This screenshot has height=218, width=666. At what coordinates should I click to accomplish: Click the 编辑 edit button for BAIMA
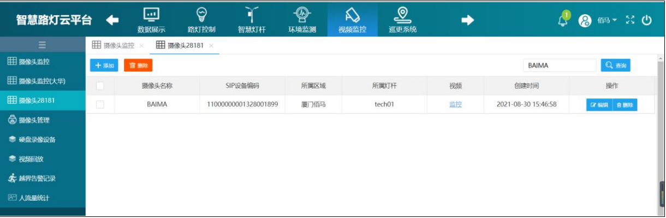[599, 105]
